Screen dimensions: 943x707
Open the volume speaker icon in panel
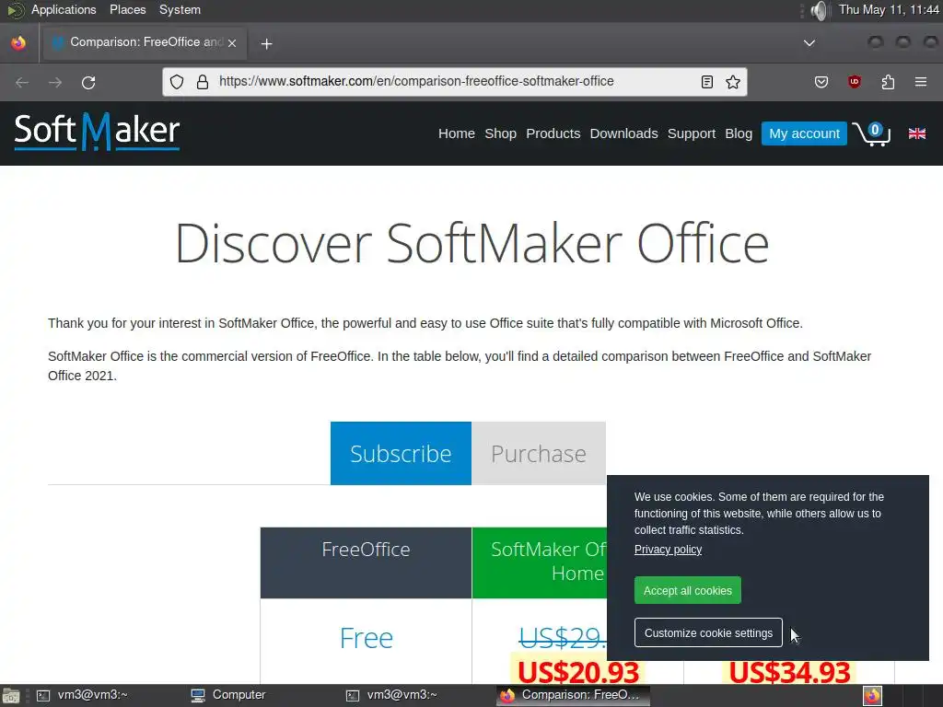point(819,10)
